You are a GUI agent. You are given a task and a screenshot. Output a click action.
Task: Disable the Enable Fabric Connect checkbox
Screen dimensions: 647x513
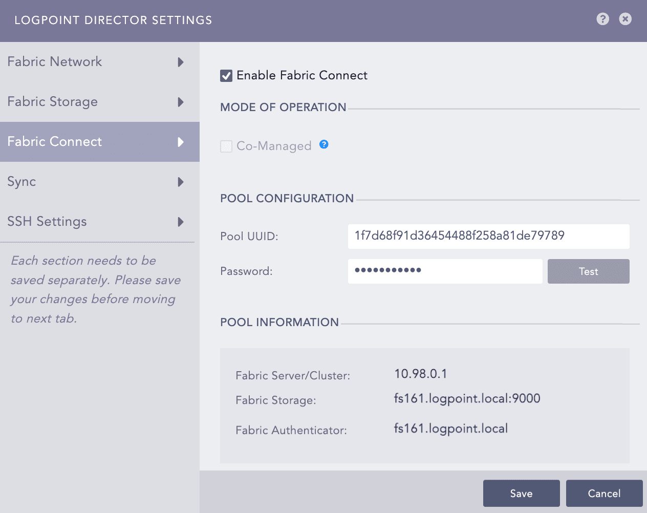click(x=226, y=75)
